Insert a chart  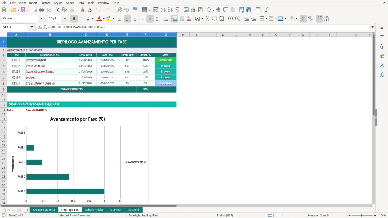point(193,10)
